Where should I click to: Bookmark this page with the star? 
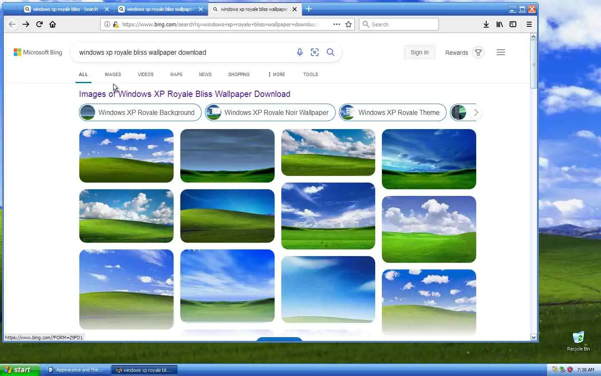click(348, 24)
